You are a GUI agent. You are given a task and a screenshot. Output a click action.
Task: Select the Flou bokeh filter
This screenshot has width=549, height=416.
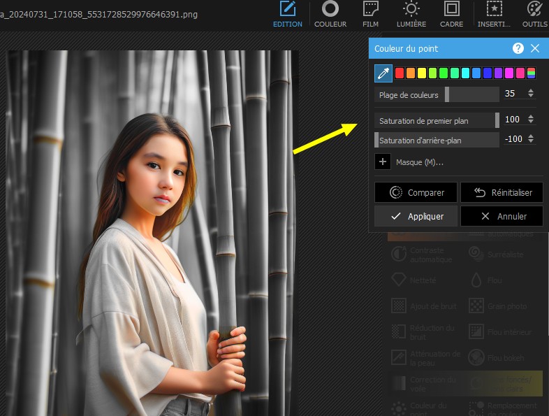[497, 358]
